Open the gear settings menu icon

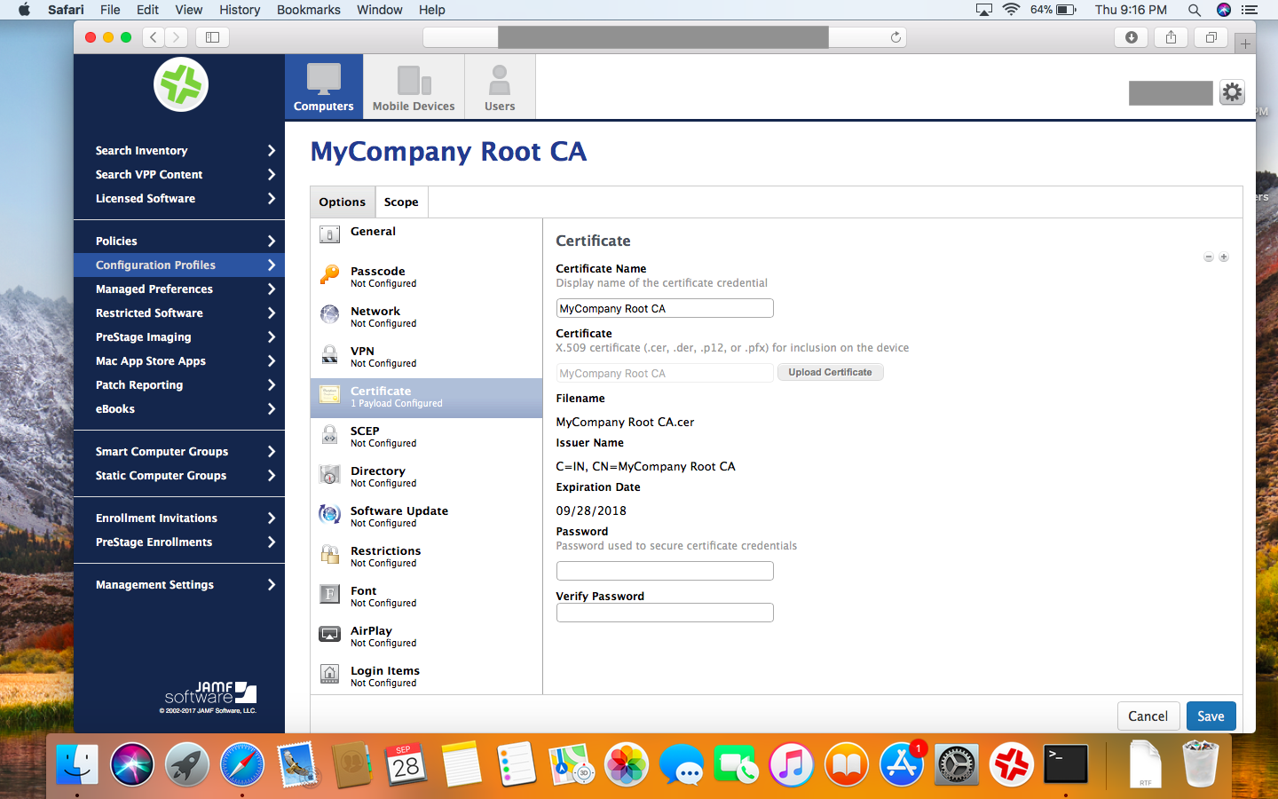click(x=1232, y=92)
